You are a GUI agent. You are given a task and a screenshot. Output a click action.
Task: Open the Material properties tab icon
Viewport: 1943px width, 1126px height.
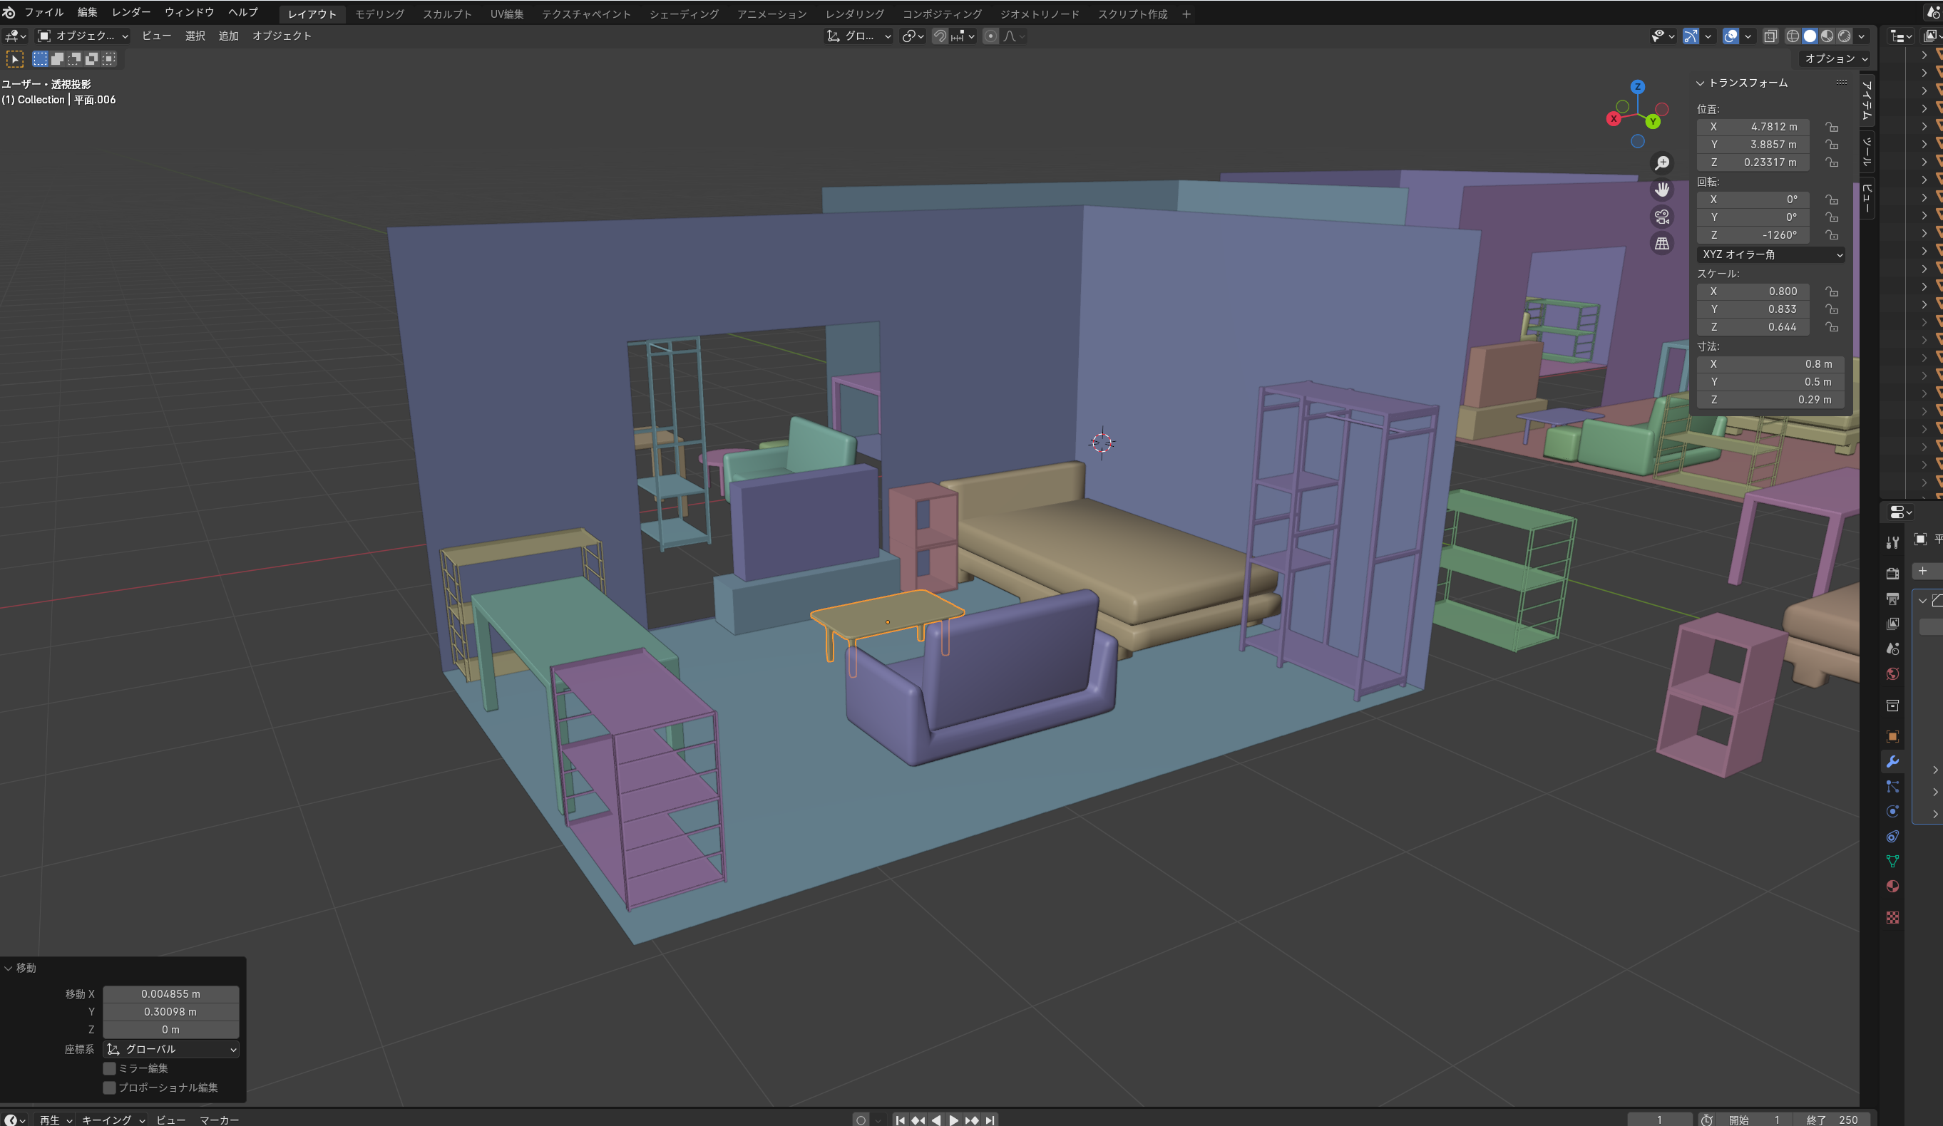[1892, 887]
